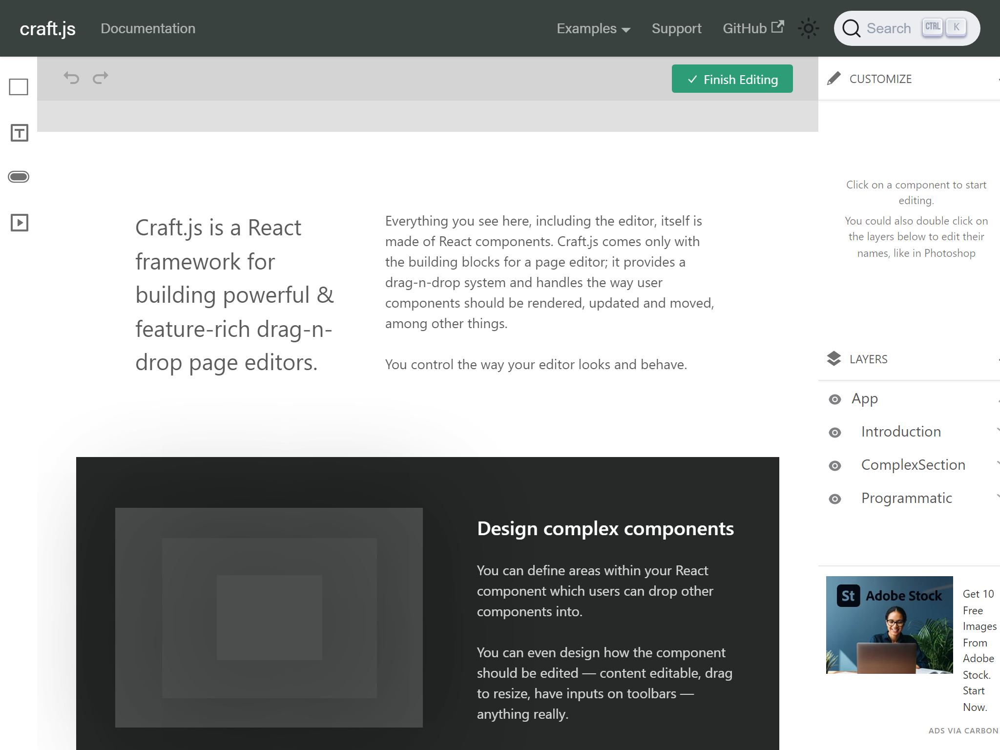Go to the craft.js home logo

click(47, 28)
